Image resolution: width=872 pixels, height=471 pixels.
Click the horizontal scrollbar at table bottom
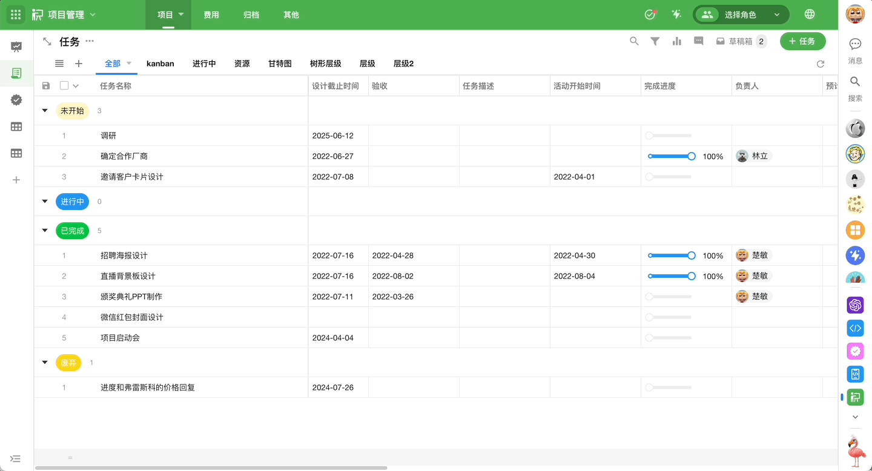(211, 468)
